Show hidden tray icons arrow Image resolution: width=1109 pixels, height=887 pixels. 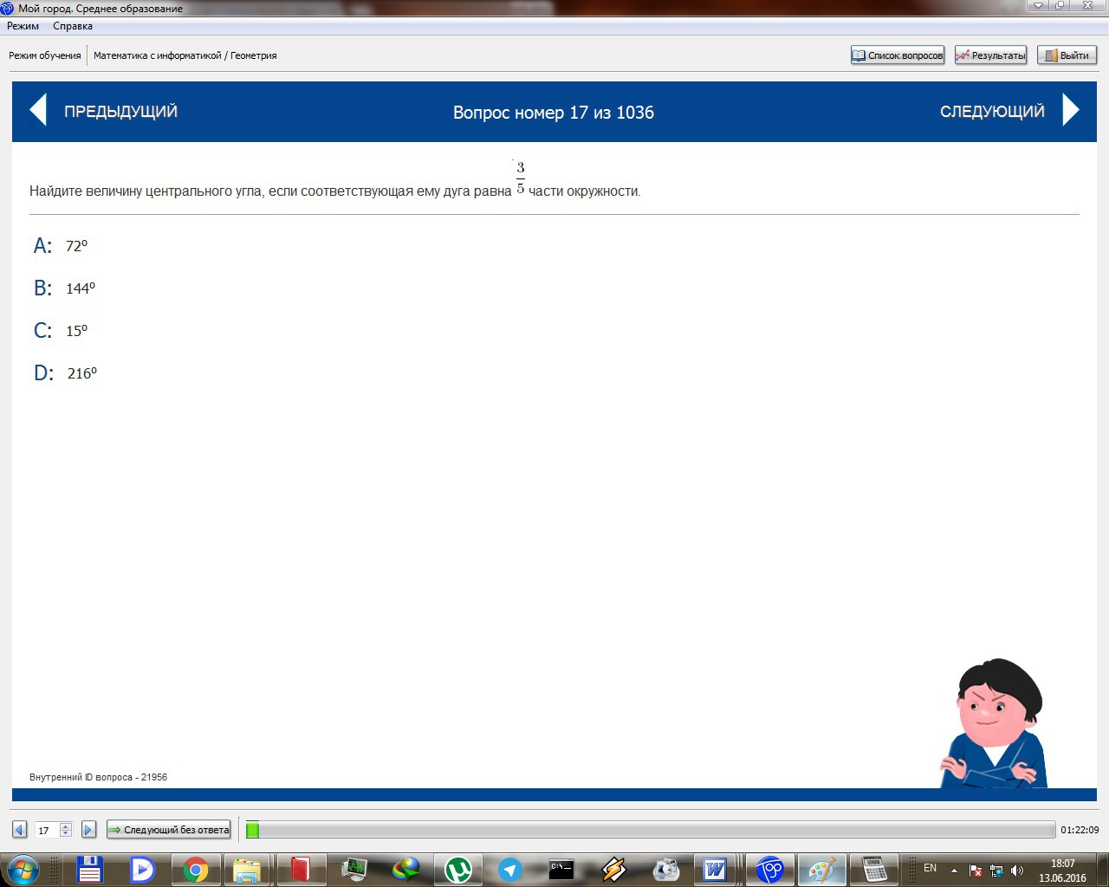point(954,870)
